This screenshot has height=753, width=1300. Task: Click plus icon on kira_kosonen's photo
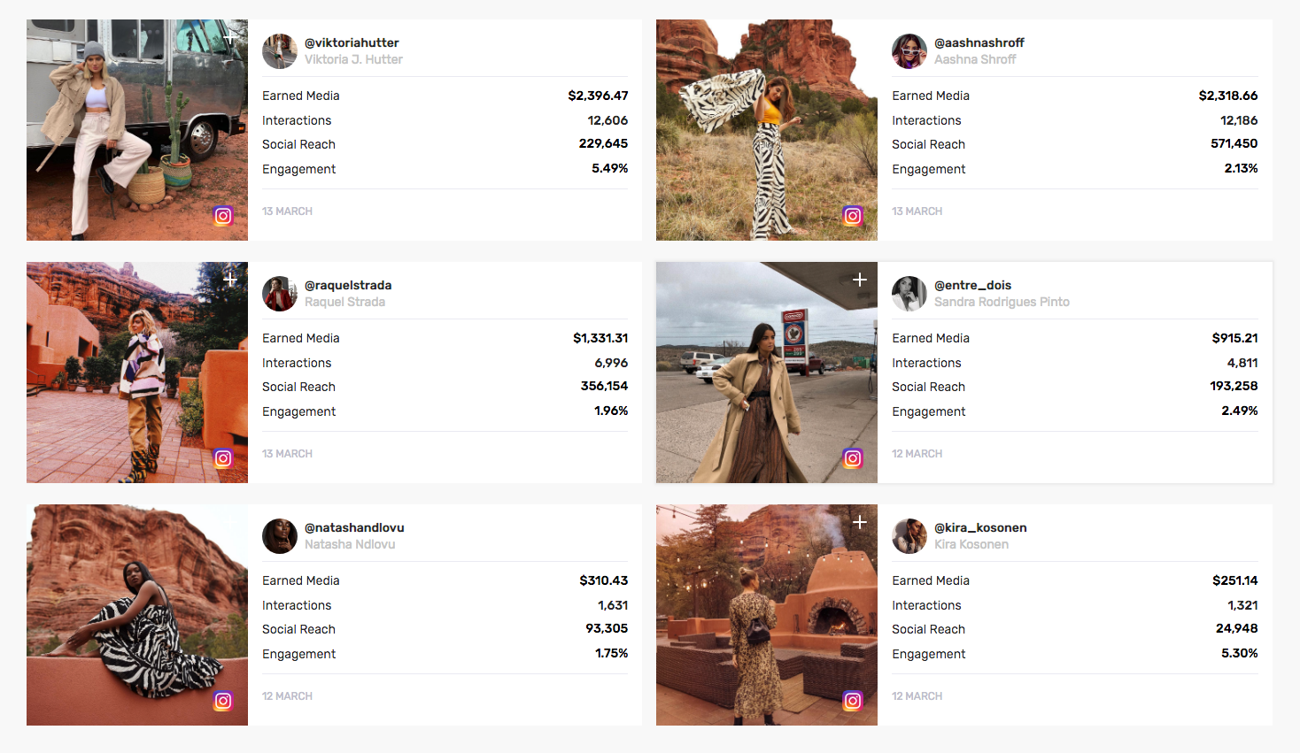click(860, 522)
